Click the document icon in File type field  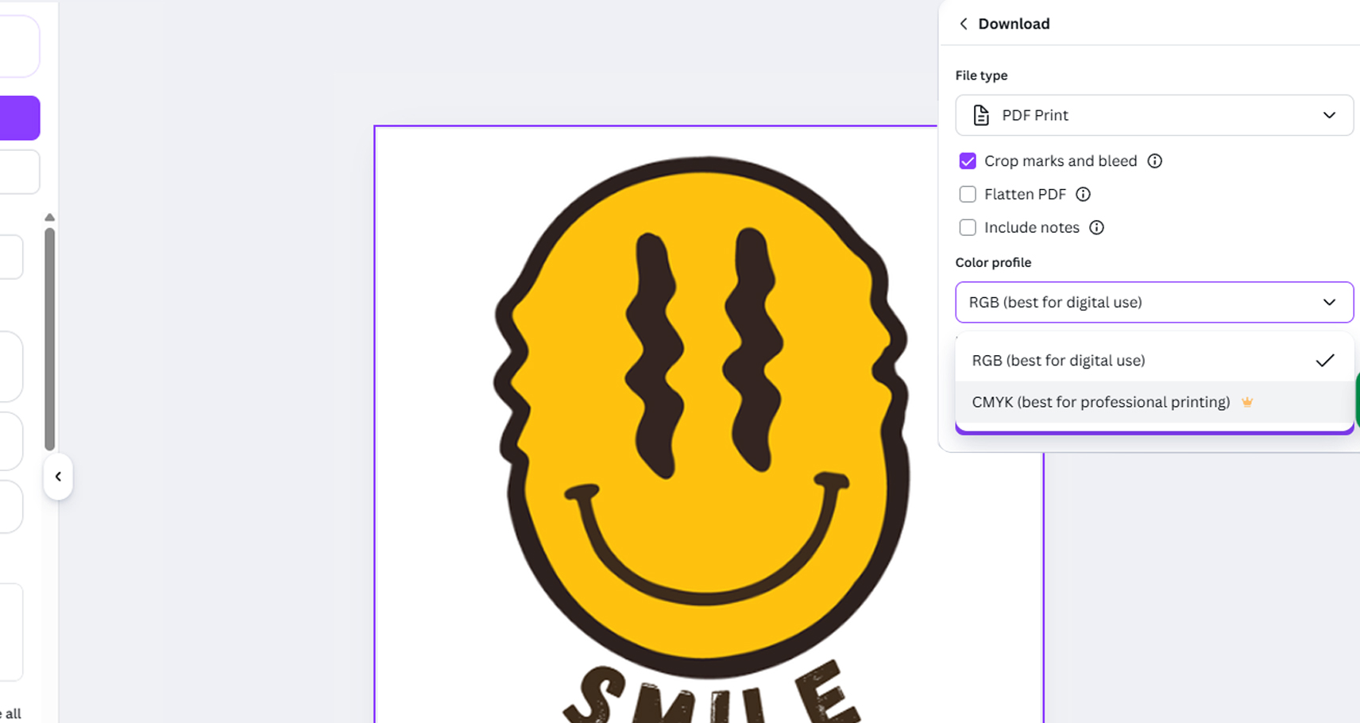[981, 115]
